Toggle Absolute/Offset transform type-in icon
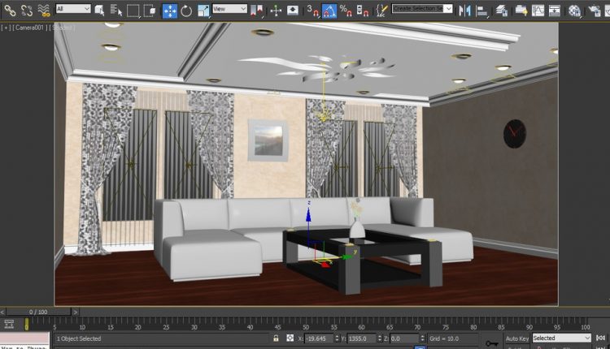The width and height of the screenshot is (610, 349). [290, 338]
